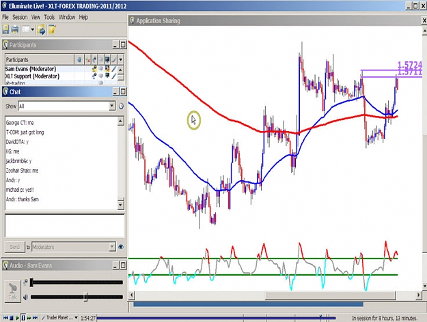Open the Notes notepad icon in the toolbar
Image resolution: width=427 pixels, height=322 pixels.
tap(52, 29)
